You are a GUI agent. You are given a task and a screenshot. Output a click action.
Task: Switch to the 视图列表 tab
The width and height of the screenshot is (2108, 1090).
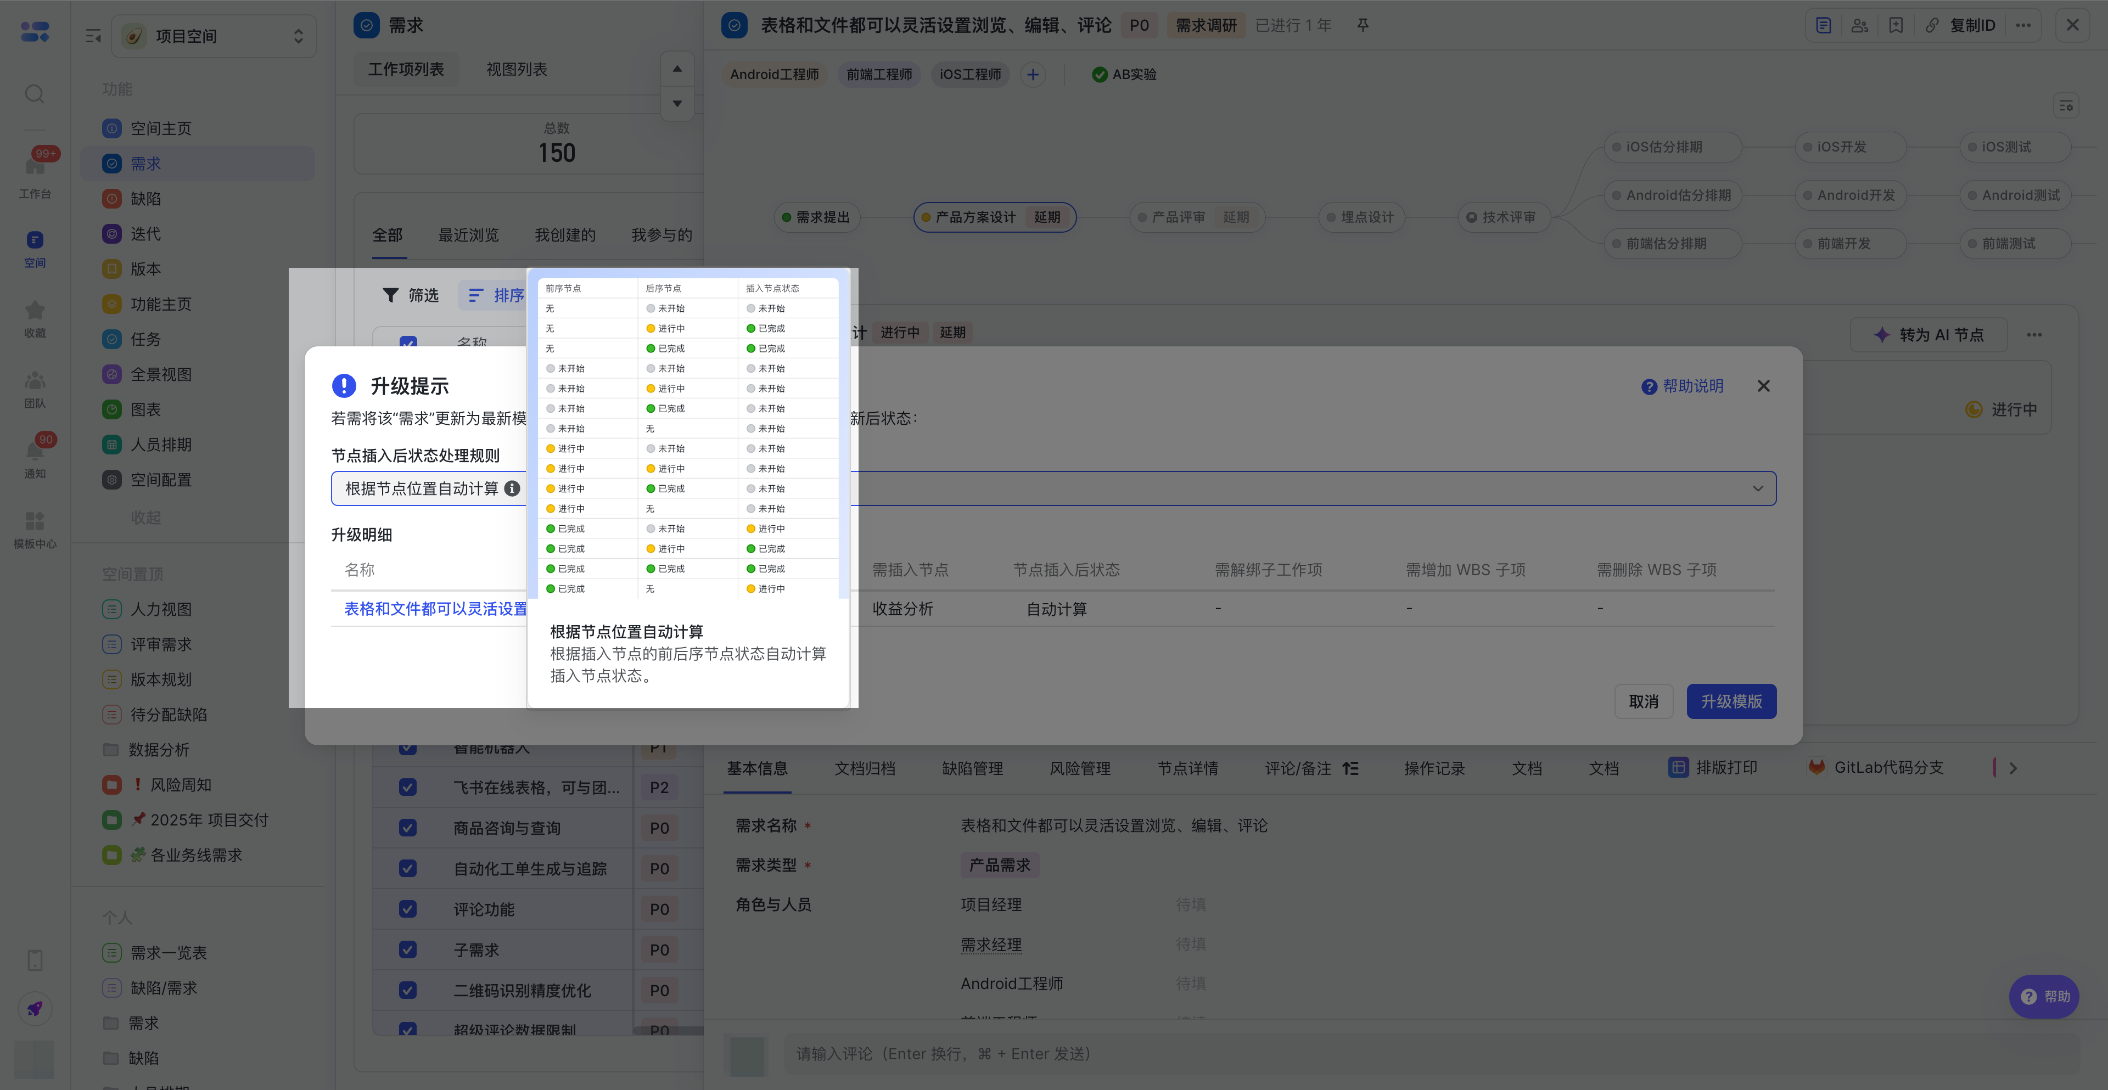(x=517, y=70)
